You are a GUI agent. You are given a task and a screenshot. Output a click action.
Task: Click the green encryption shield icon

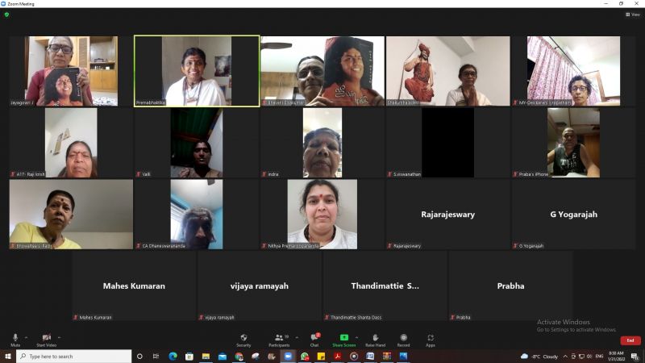click(x=6, y=15)
